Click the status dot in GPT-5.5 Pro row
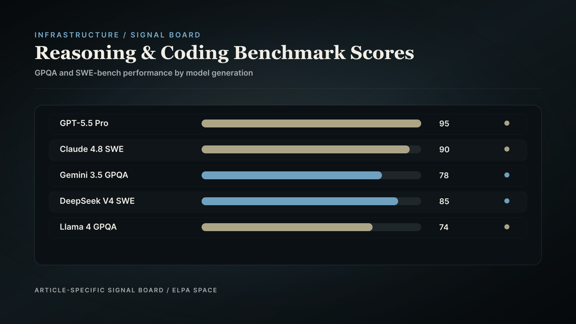Screen dimensions: 576x324 pyautogui.click(x=507, y=123)
